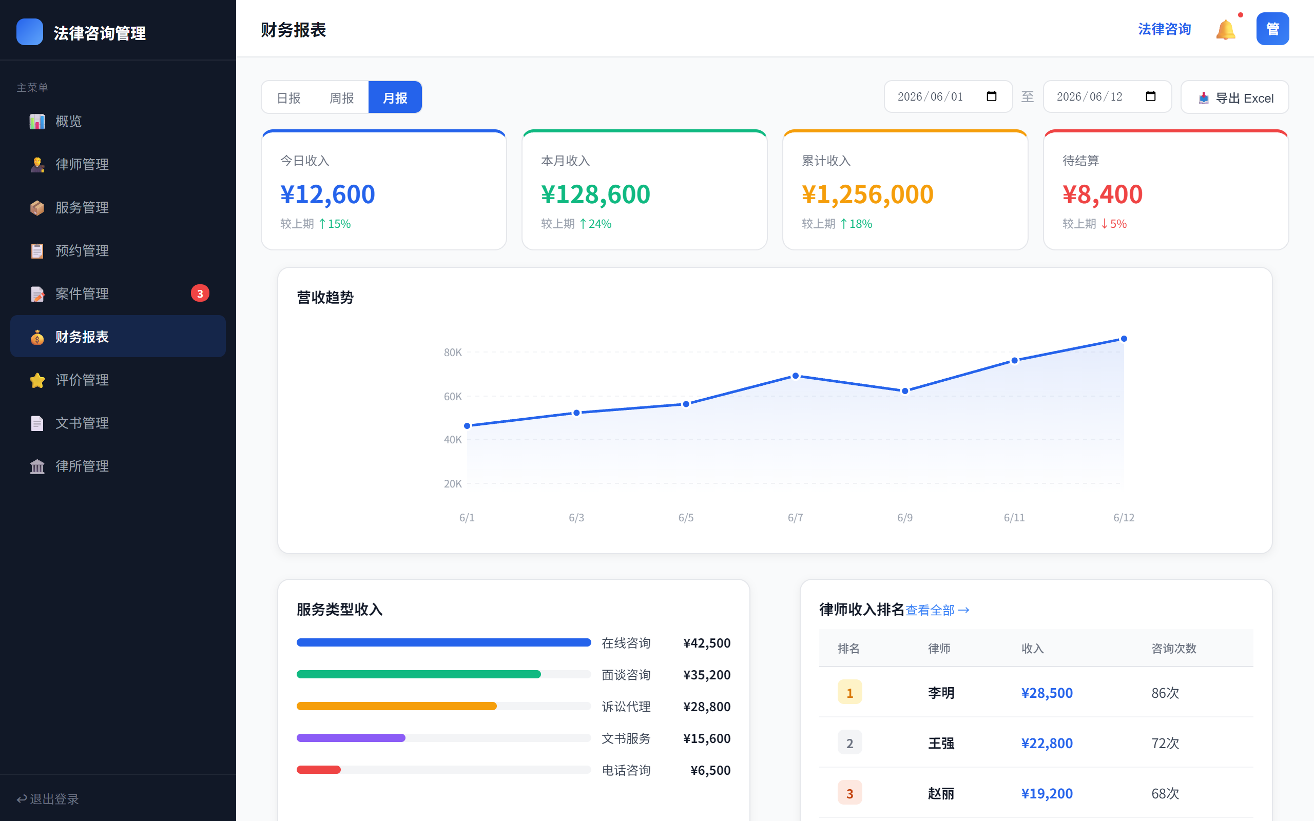The image size is (1314, 821).
Task: Open the 概览 menu item
Action: point(118,121)
